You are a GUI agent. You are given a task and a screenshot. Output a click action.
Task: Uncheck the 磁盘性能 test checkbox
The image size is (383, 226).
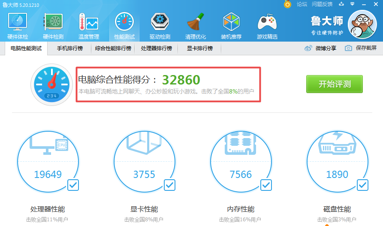click(362, 185)
